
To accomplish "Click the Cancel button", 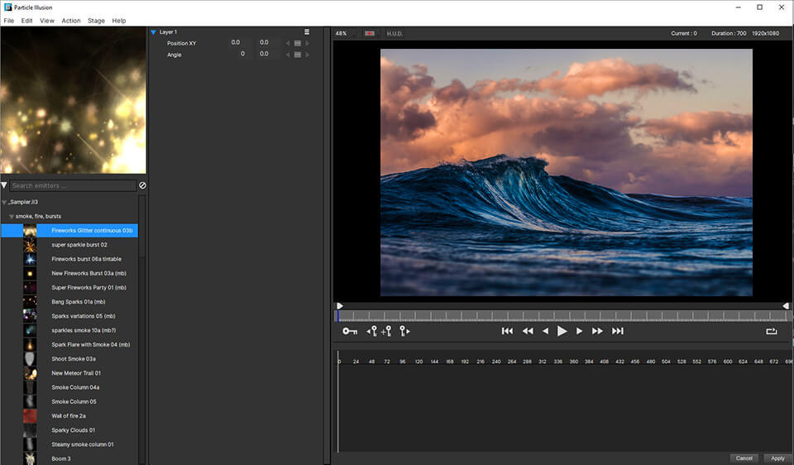I will (744, 458).
